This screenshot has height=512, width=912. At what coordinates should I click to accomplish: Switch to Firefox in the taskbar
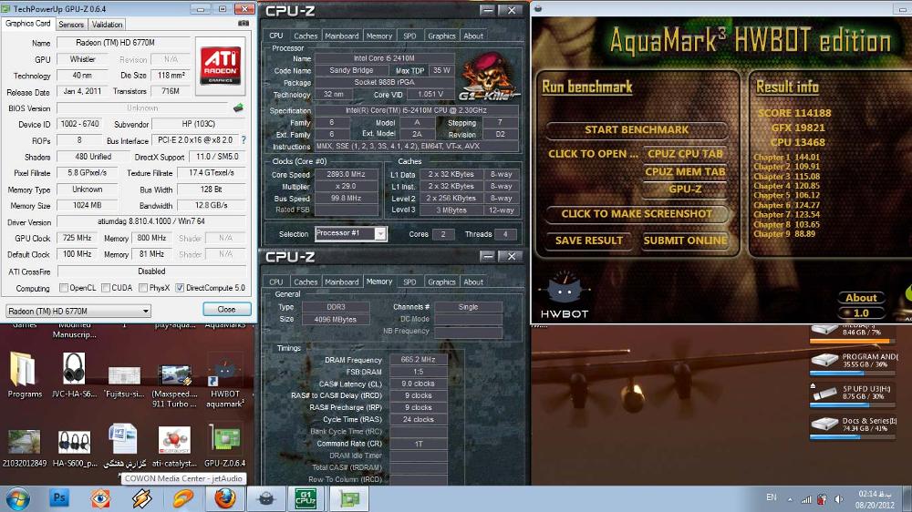pos(225,498)
